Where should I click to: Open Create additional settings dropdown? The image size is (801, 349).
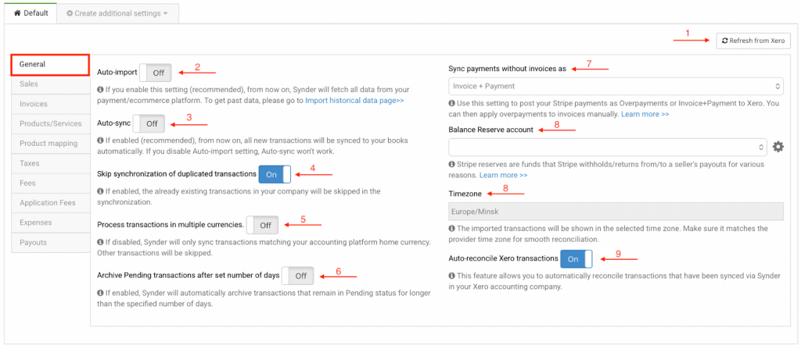tap(117, 13)
